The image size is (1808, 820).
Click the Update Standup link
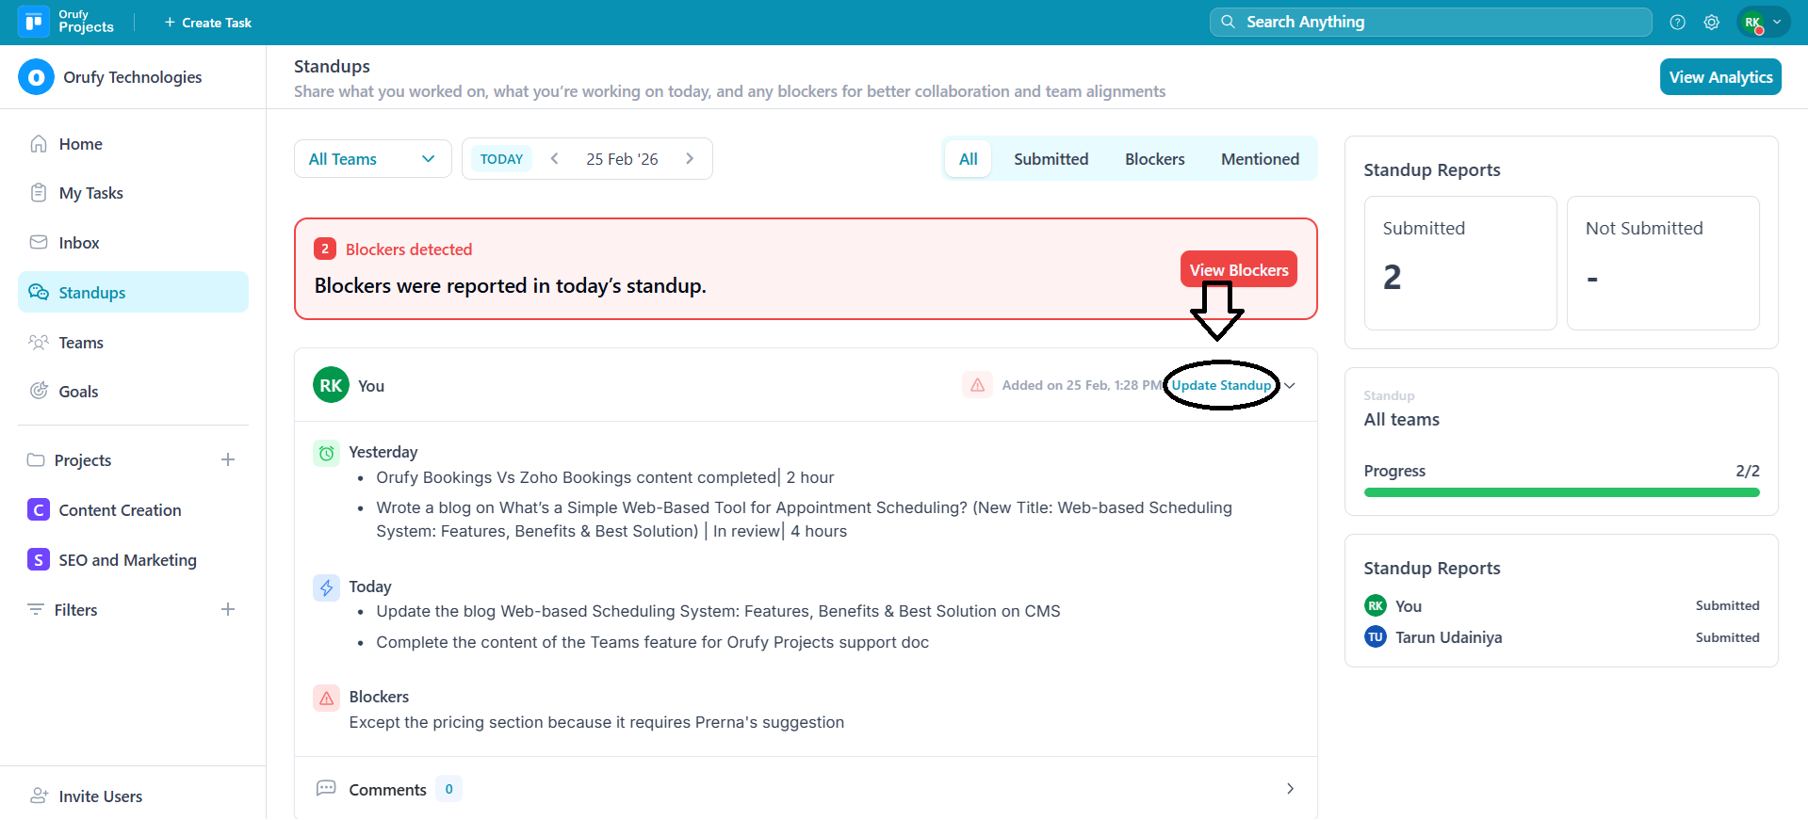1221,385
